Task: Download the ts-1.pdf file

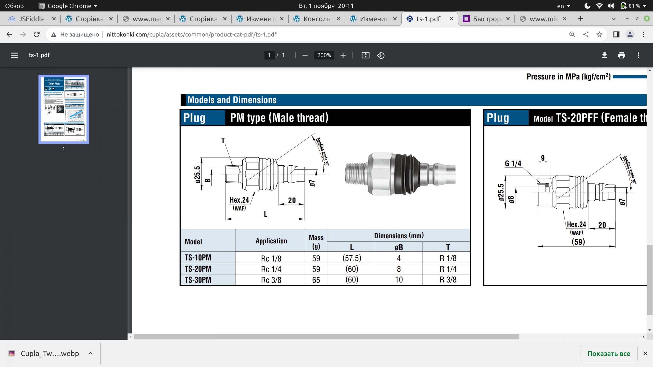Action: click(x=605, y=55)
